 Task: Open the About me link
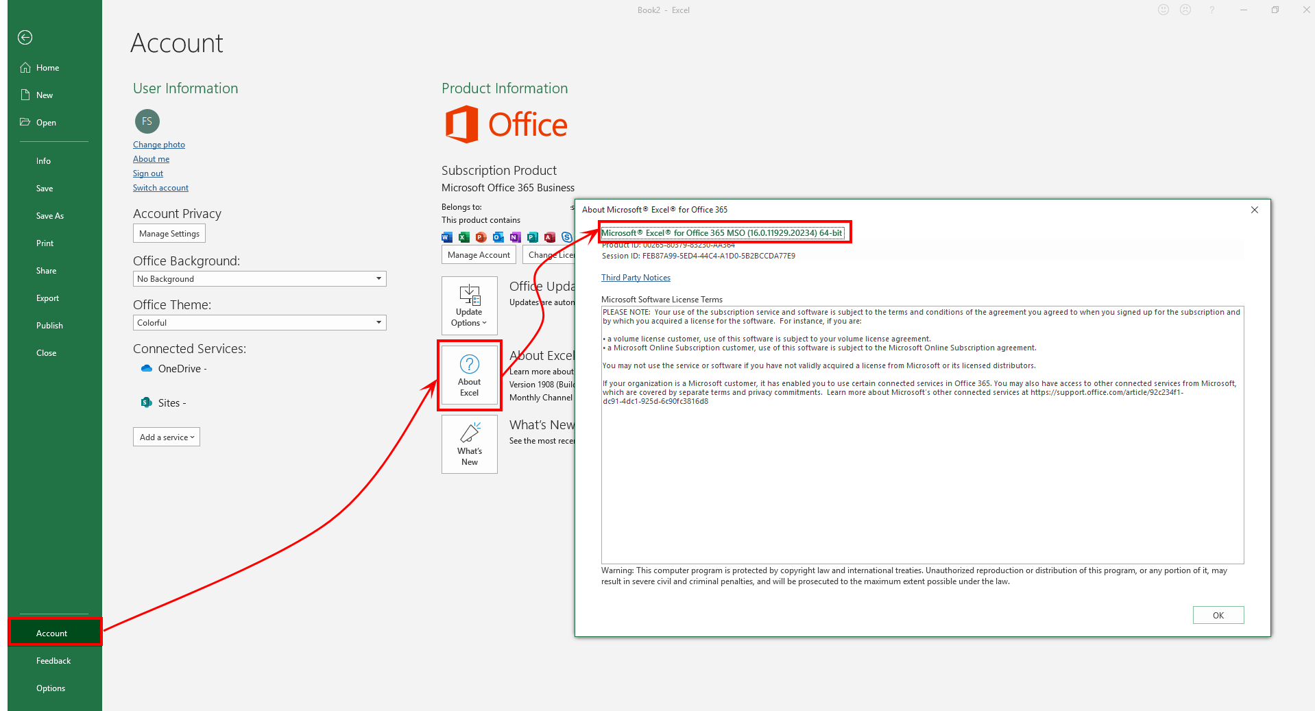pos(151,159)
